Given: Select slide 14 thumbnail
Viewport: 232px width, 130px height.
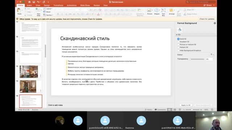Looking at the screenshot, I should 31,71.
